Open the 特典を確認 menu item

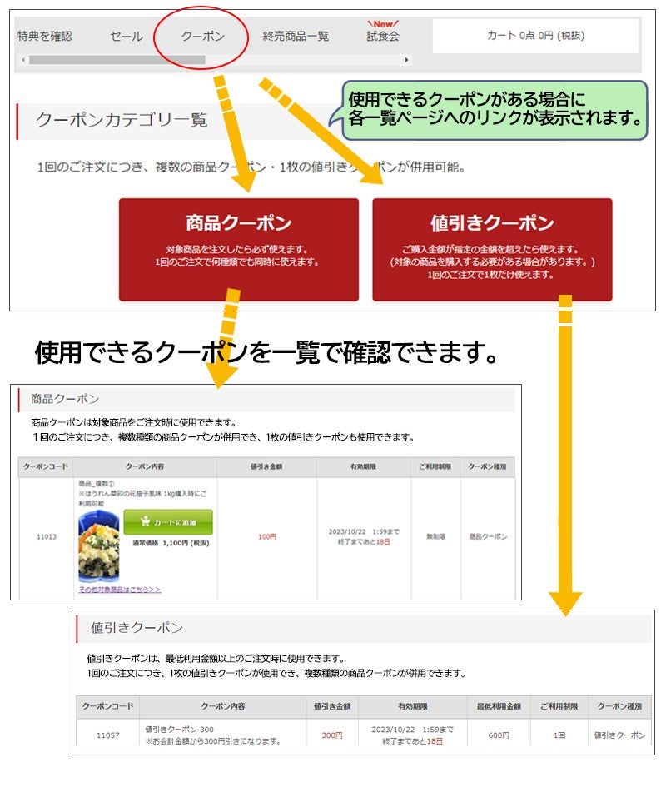[x=44, y=37]
